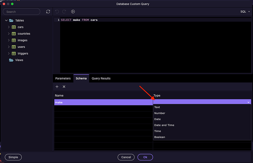
Task: Click the undo arrow icon
Action: [57, 12]
